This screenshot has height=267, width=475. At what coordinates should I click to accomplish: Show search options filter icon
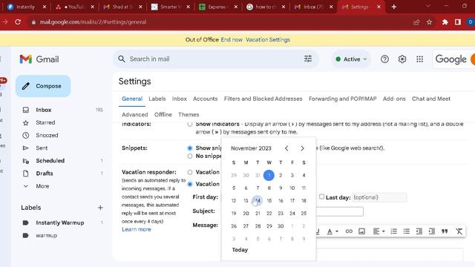(308, 59)
